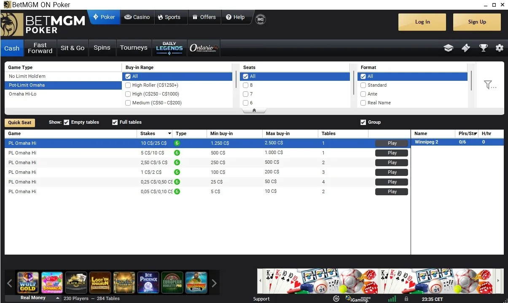The image size is (508, 303).
Task: Click the security lock icon in status bar
Action: (x=406, y=298)
